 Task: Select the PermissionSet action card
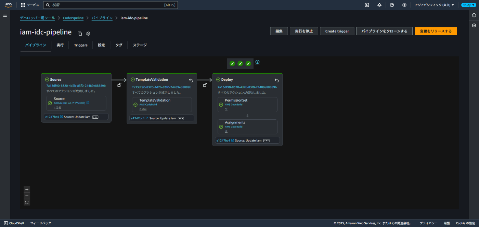coord(247,105)
